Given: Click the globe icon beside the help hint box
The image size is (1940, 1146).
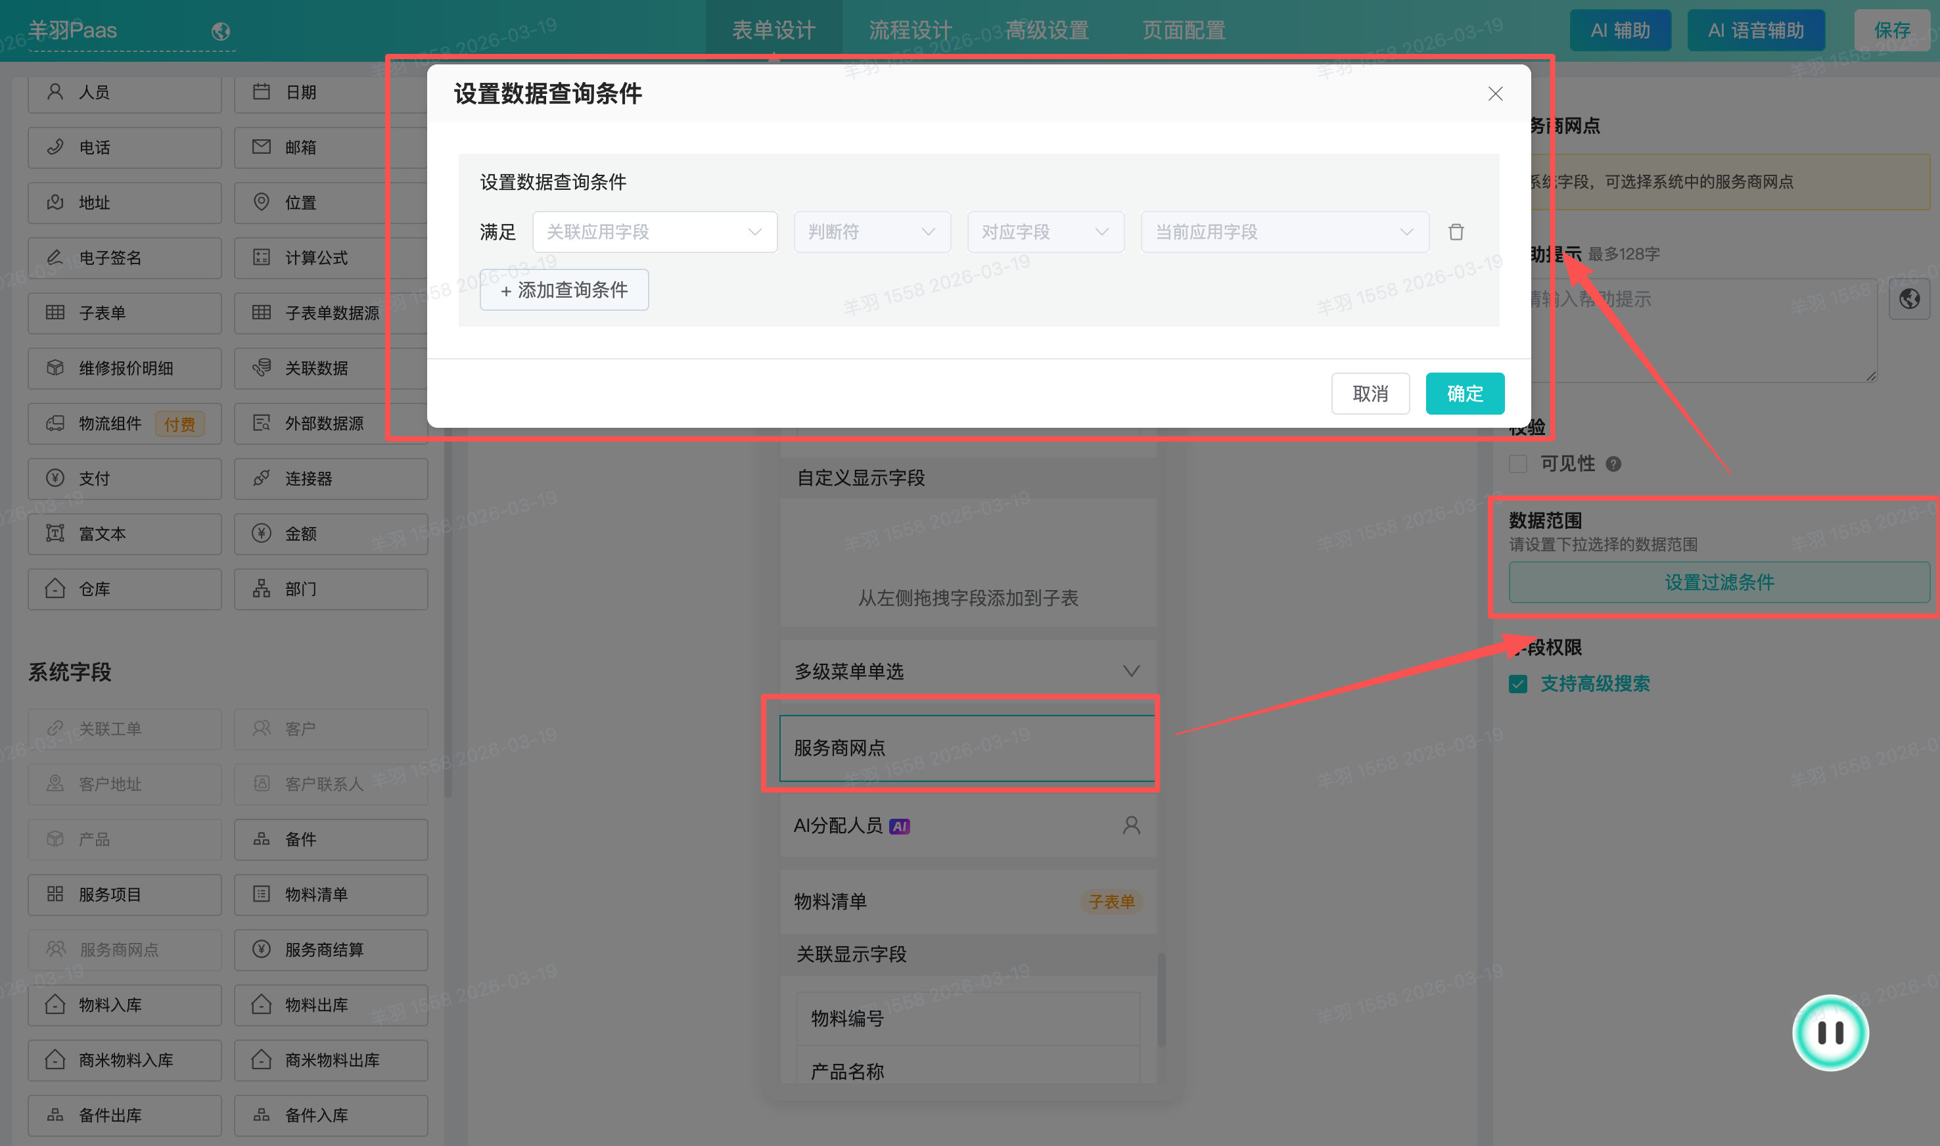Looking at the screenshot, I should tap(1909, 299).
